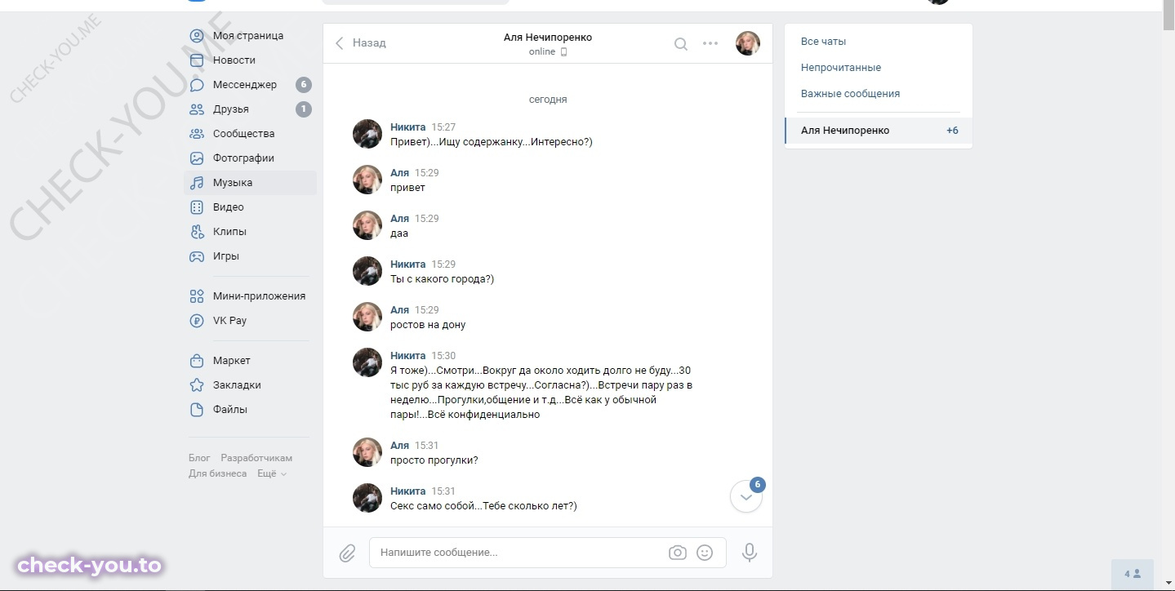Open the Сообщества menu label
This screenshot has width=1175, height=591.
(x=244, y=134)
